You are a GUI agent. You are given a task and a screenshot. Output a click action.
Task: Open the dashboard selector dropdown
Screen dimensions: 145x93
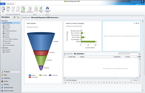[59, 18]
